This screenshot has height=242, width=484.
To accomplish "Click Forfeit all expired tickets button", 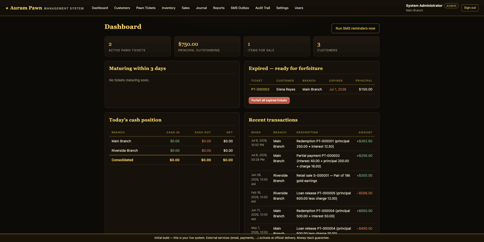I will coord(269,100).
